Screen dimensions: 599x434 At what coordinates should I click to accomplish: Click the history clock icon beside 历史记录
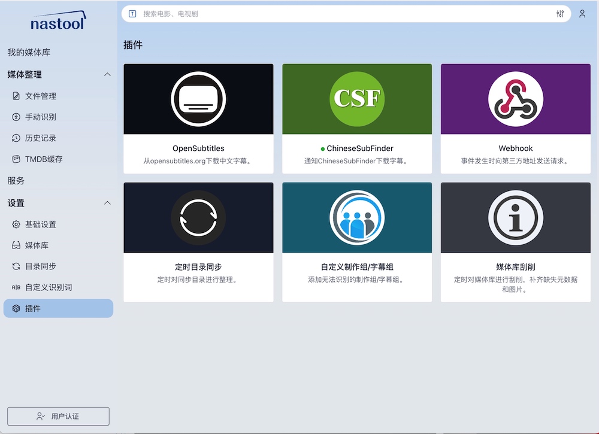[x=16, y=138]
